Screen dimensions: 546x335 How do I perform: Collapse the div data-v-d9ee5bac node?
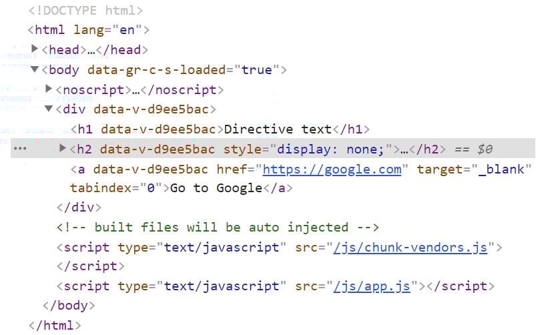click(x=49, y=109)
